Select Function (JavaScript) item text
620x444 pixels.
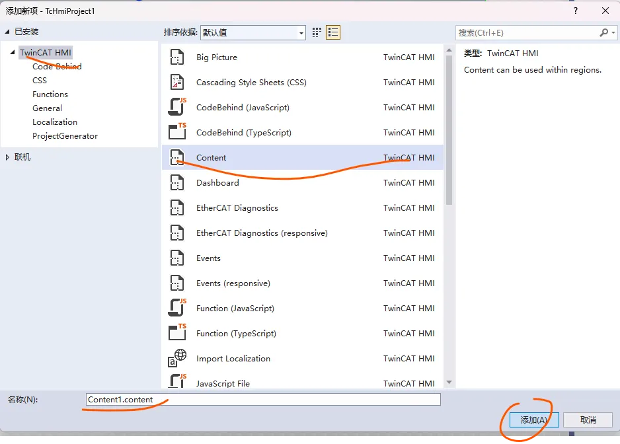pos(235,308)
